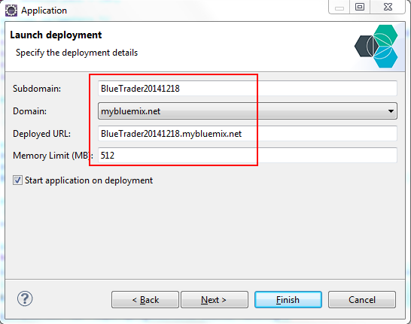Go to previous page with Back
Image resolution: width=411 pixels, height=324 pixels.
click(x=145, y=300)
